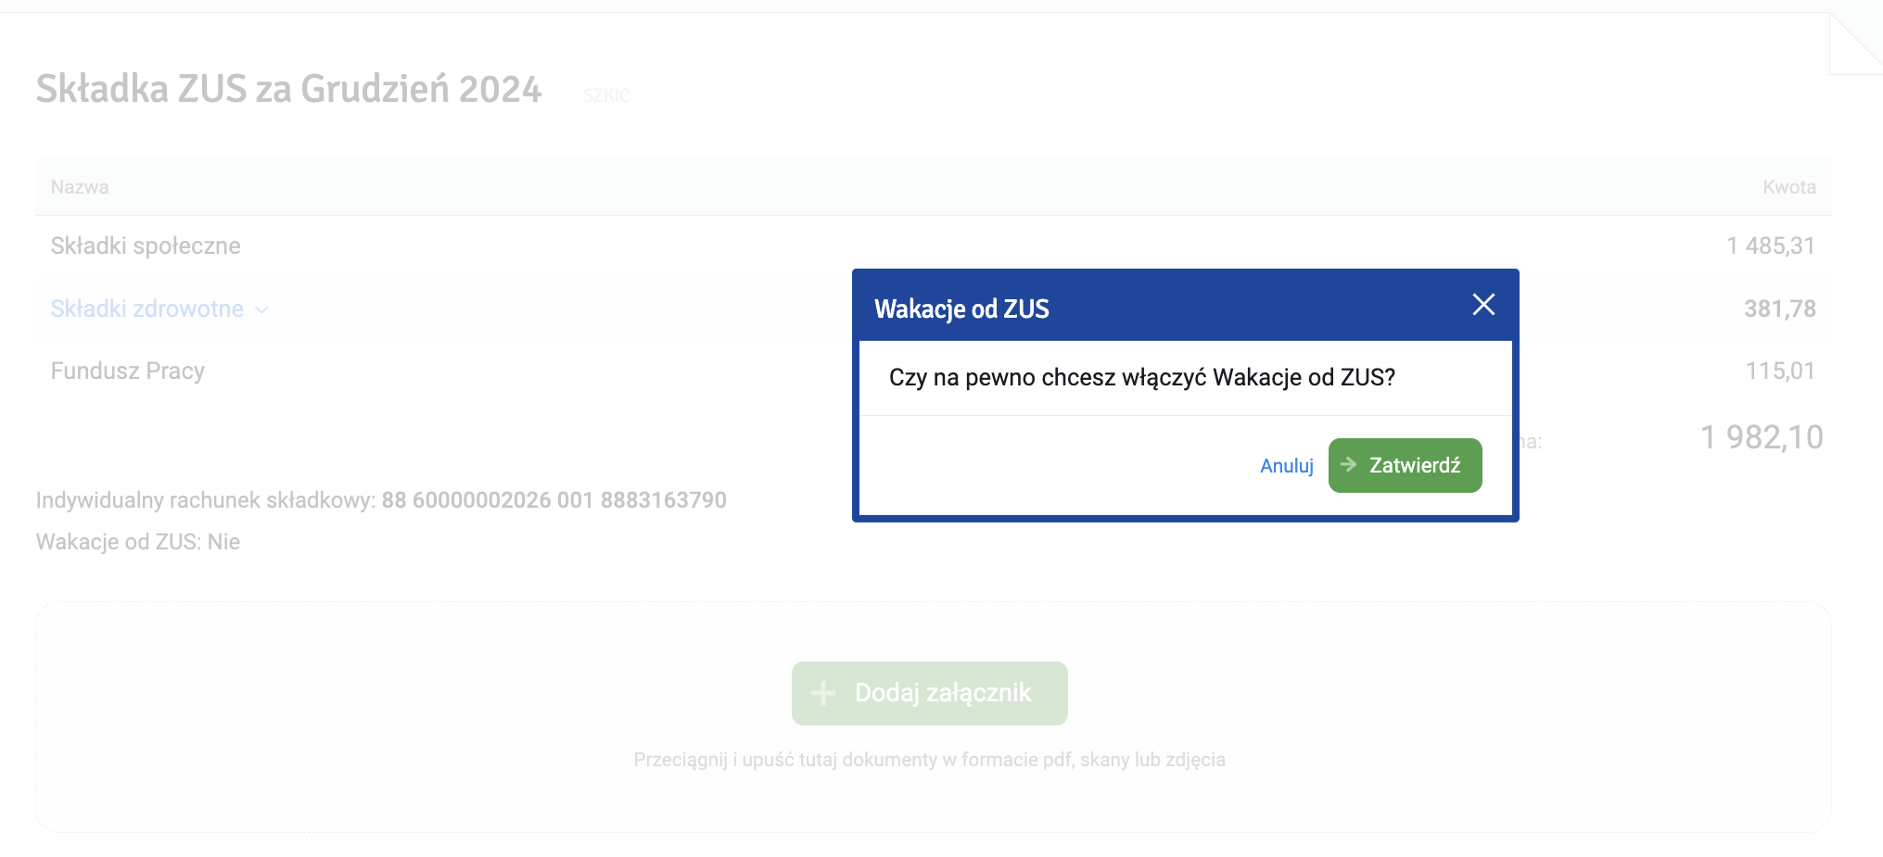Click the plus icon on Dodaj załącznik

coord(823,693)
